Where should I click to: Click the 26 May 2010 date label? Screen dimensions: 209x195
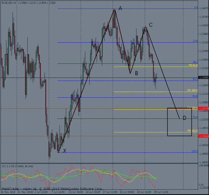pos(8,192)
